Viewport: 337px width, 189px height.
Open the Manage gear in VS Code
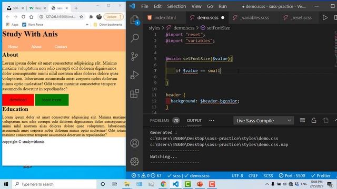pos(135,162)
